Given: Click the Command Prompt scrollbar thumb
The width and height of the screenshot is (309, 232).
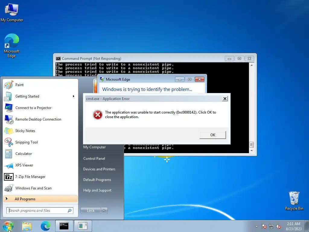Looking at the screenshot, I should point(252,145).
